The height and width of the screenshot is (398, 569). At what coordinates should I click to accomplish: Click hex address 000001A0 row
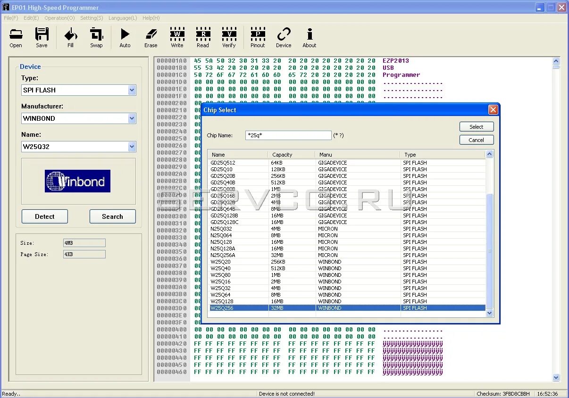click(x=172, y=60)
